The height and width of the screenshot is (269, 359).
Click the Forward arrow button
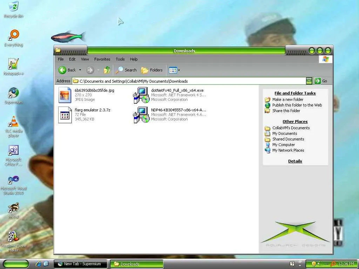tap(90, 70)
